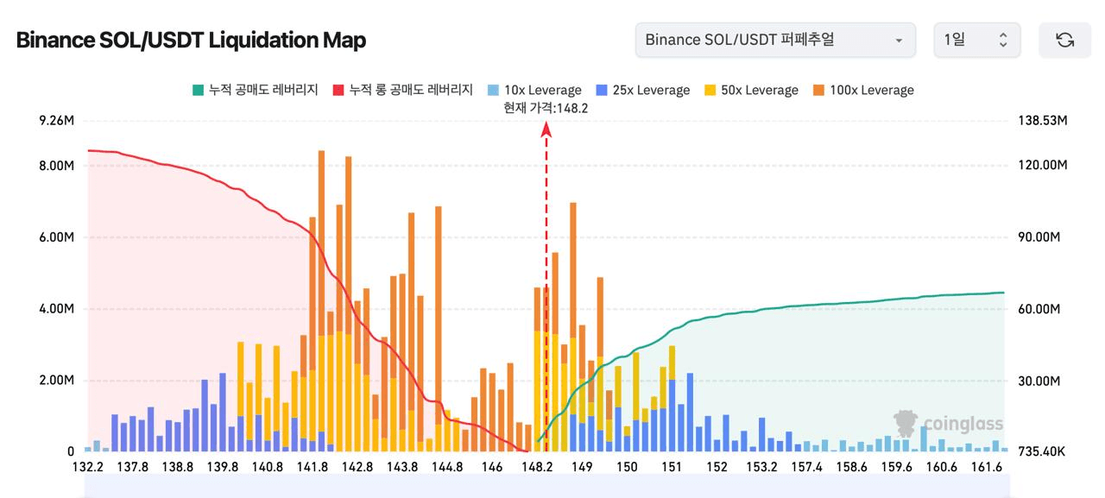The height and width of the screenshot is (498, 1105).
Task: Click the 144.8 price axis label
Action: [x=447, y=467]
